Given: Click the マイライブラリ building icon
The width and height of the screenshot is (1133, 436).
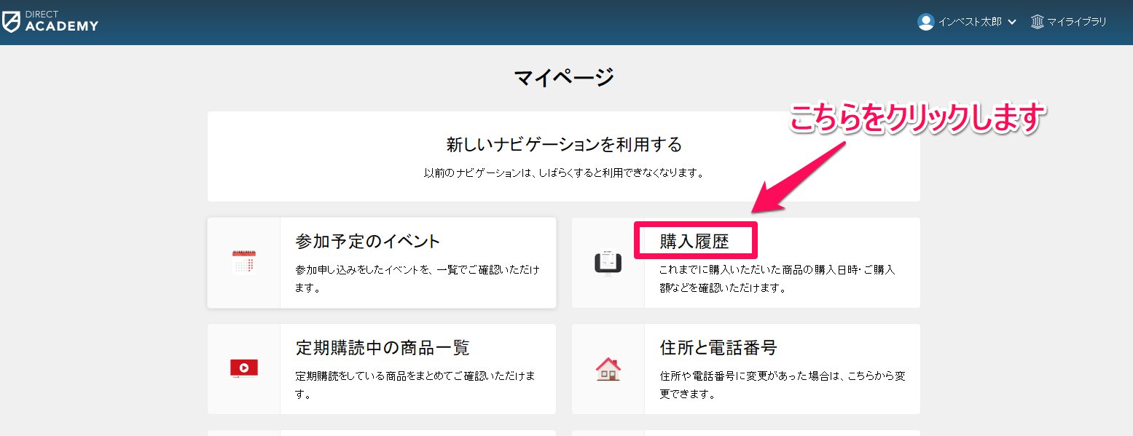Looking at the screenshot, I should pyautogui.click(x=1037, y=22).
